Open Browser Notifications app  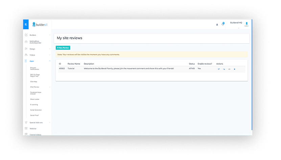(35, 69)
